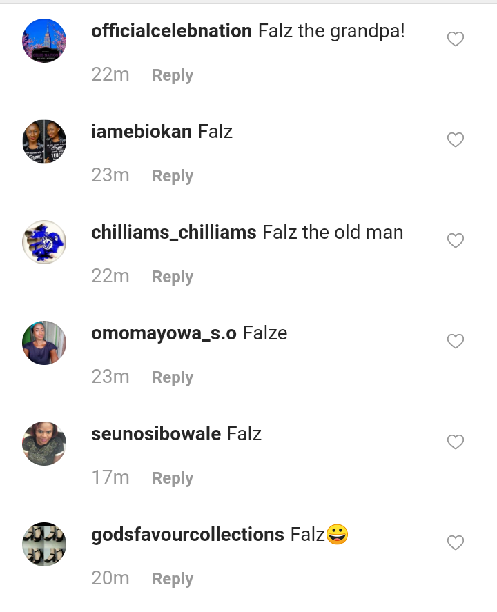497x612 pixels.
Task: Like seunosibowale's Falz comment
Action: 455,442
